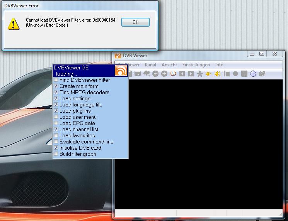Open the Einstellungen menu

click(x=196, y=65)
